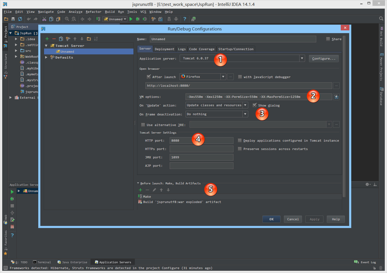Open help via the question mark toolbar icon
Image resolution: width=387 pixels, height=273 pixels.
point(184,19)
